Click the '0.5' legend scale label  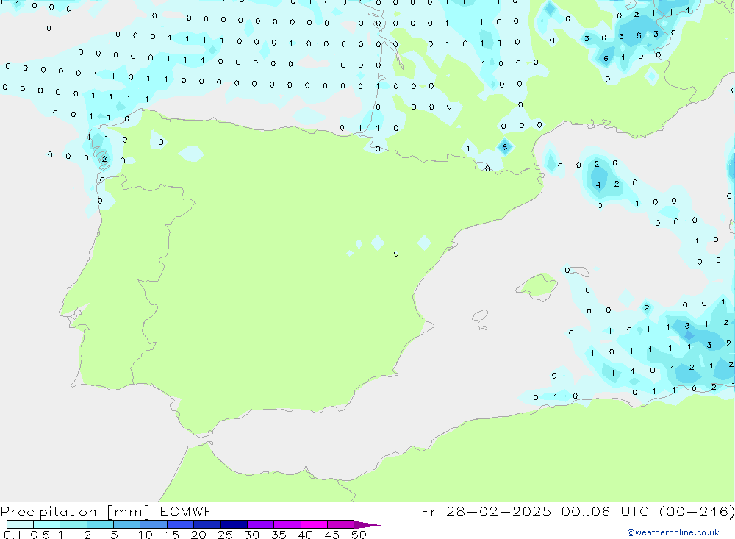pos(40,535)
